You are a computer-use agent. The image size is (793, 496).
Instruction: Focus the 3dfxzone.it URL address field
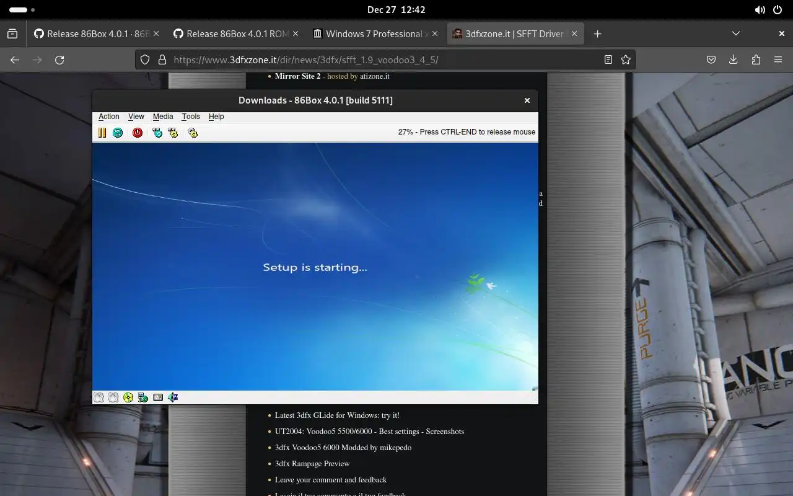(385, 60)
